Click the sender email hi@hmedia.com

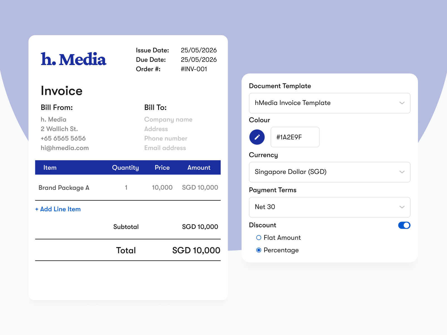pos(65,148)
